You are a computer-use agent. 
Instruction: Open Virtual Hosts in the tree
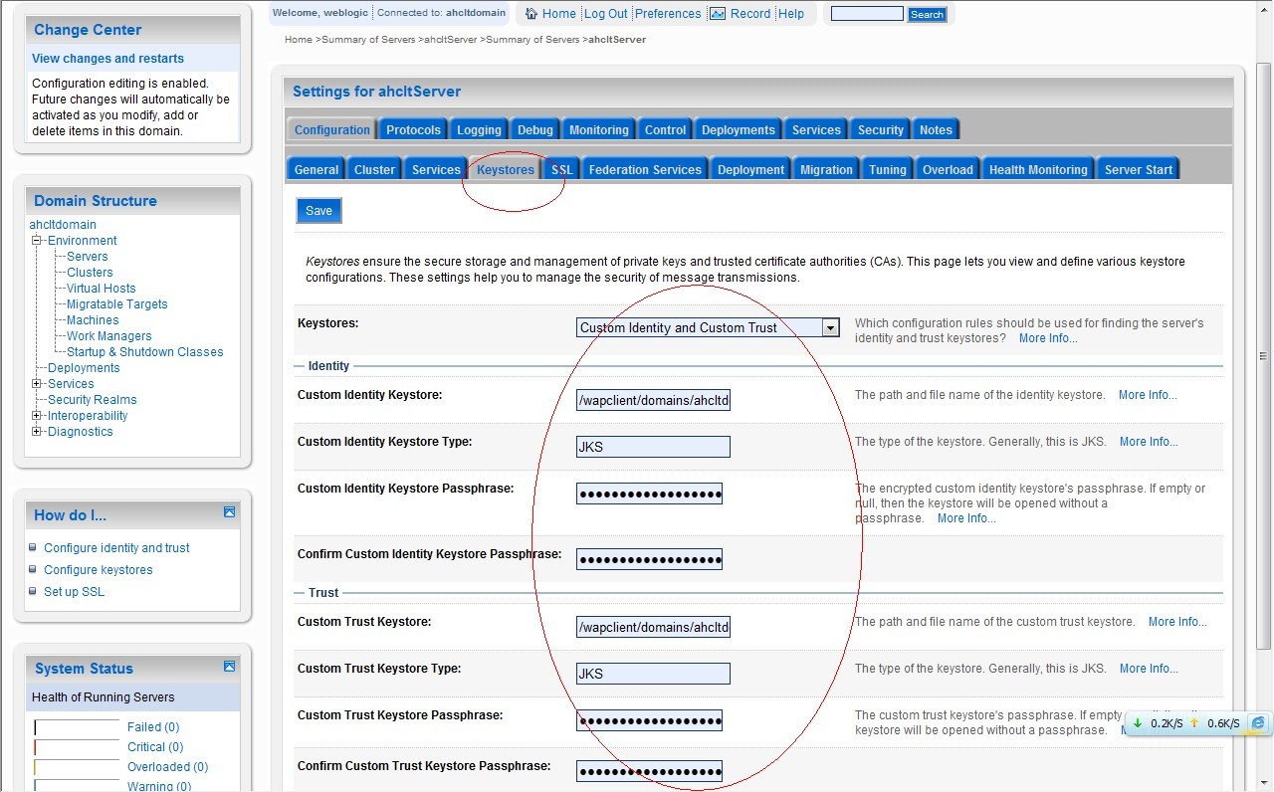pyautogui.click(x=102, y=289)
